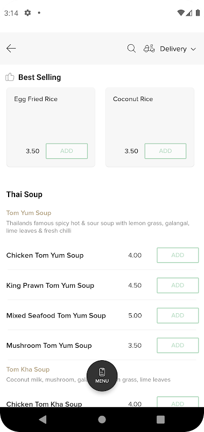
Task: Add Coconut Rice to order
Action: coord(166,151)
